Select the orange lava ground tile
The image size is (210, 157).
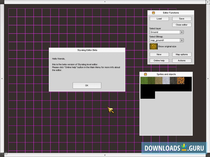(x=181, y=80)
